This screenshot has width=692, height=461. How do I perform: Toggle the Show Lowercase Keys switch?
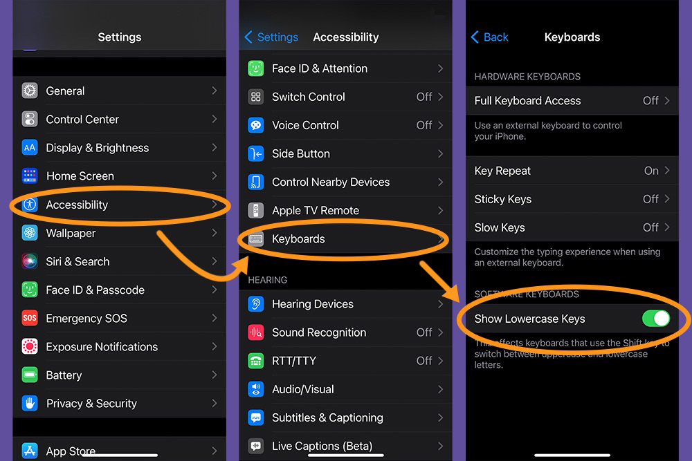coord(655,319)
